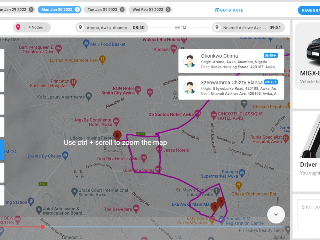Click the 08:40 time badge for Okonkwo Chima
Viewport: 320px width, 240px height.
coord(270,55)
